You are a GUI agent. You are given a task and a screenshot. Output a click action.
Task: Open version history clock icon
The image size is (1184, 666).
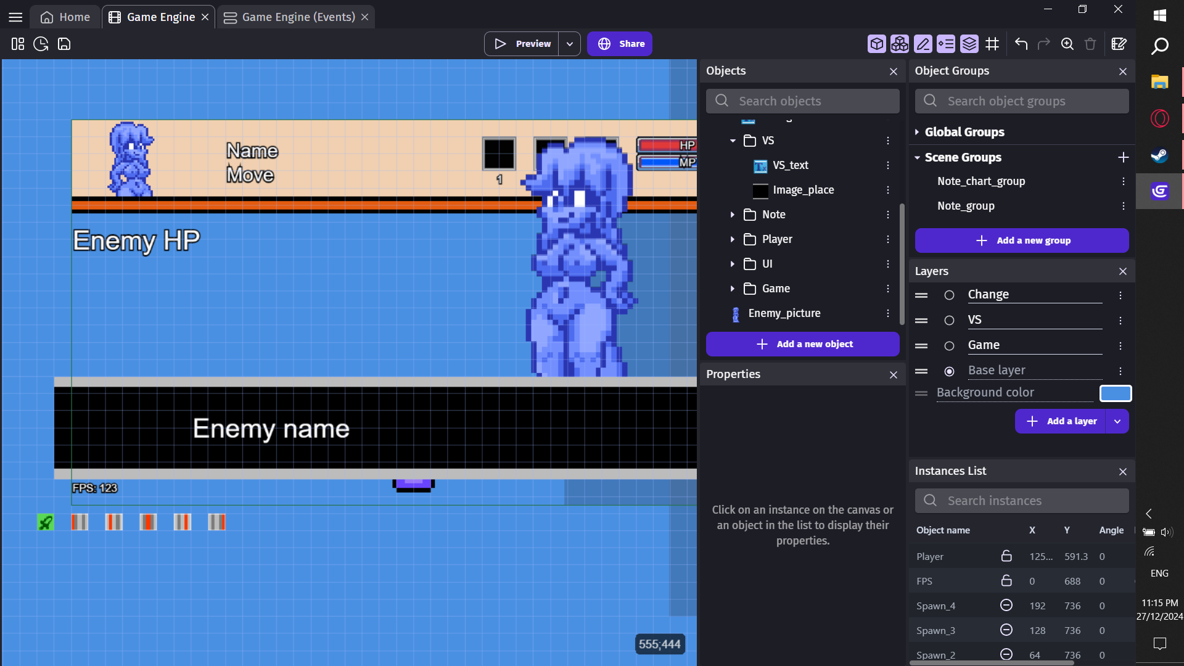pos(41,44)
